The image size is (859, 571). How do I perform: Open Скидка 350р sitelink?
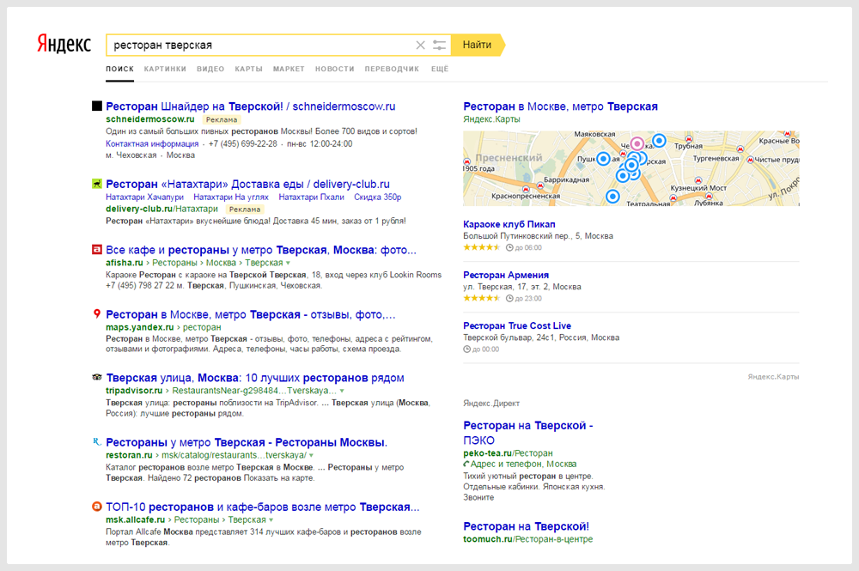coord(377,197)
